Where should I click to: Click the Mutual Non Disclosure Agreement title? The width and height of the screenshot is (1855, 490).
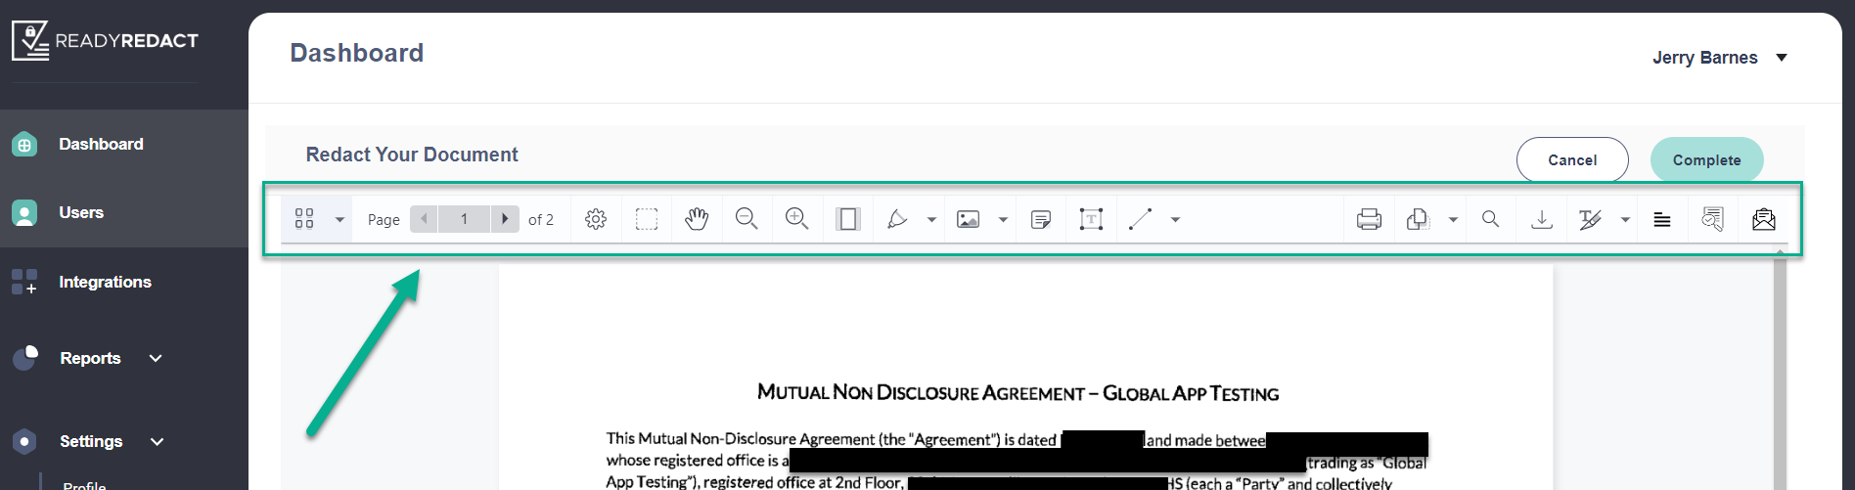(1018, 392)
